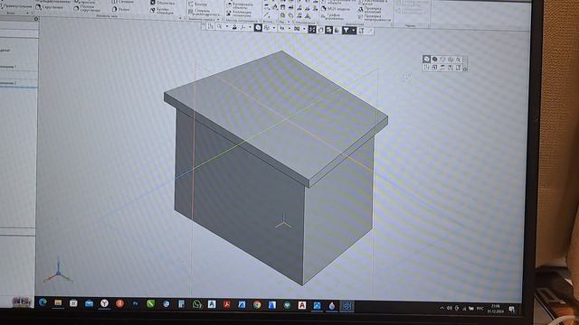Select the tree row ending with number 2
This screenshot has height=325, width=579.
click(x=19, y=83)
